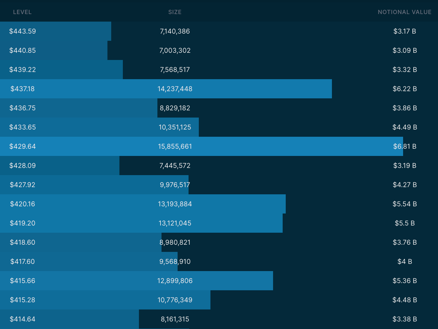This screenshot has height=329, width=438.
Task: Select the $415.28 level cell
Action: click(23, 300)
